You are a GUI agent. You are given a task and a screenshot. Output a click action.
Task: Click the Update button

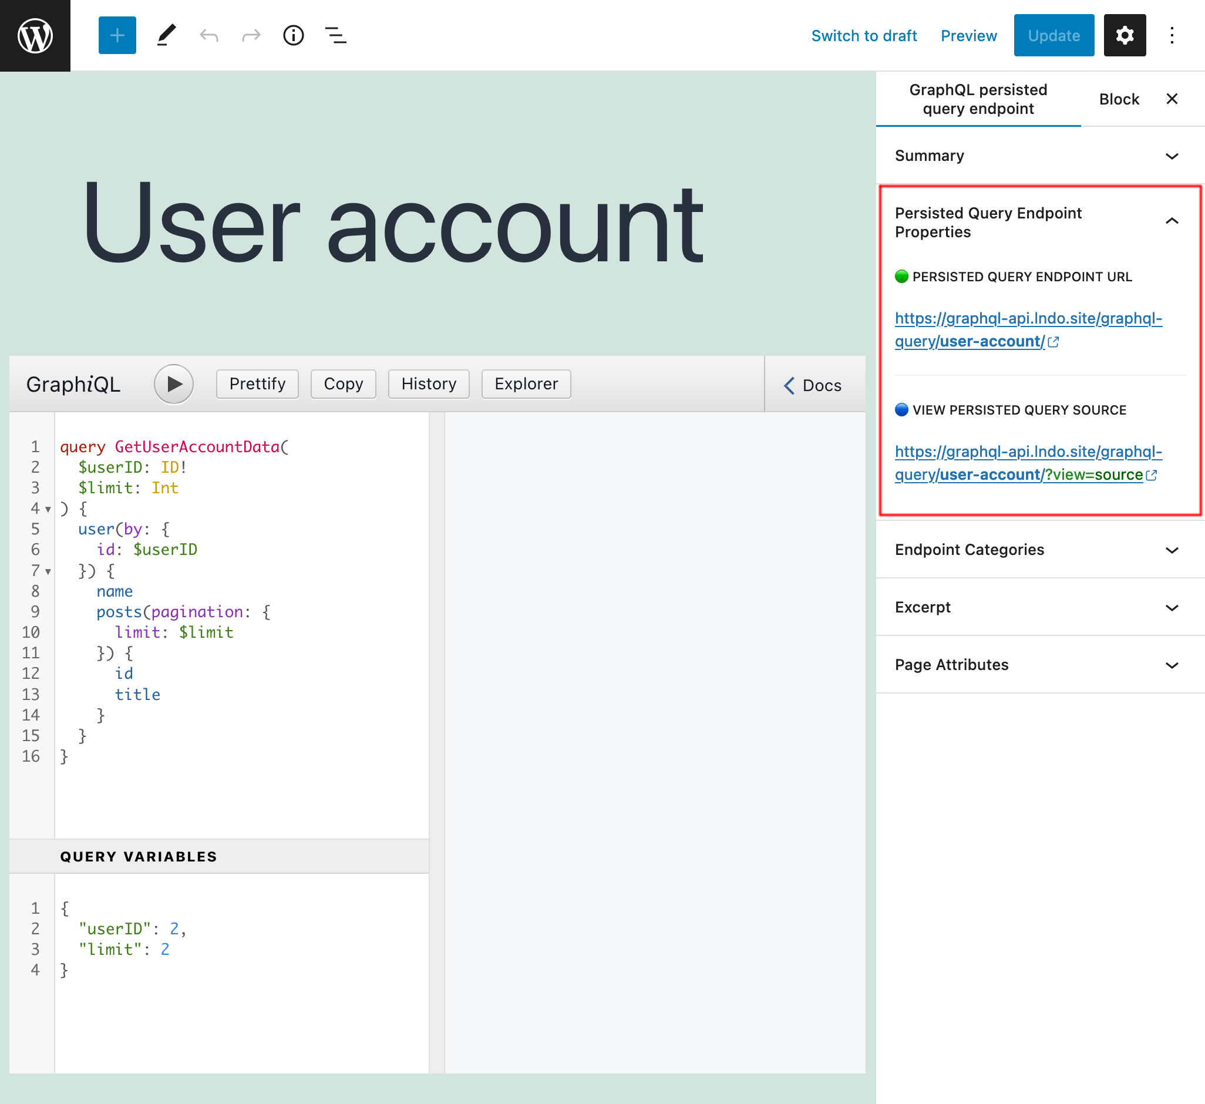(x=1053, y=35)
